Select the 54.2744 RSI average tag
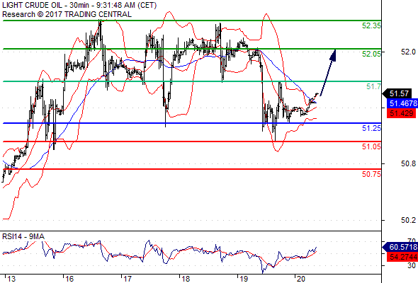 point(402,257)
